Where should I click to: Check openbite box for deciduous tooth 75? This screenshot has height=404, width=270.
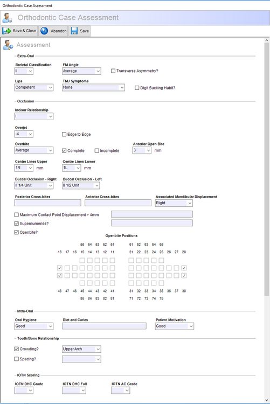point(161,283)
